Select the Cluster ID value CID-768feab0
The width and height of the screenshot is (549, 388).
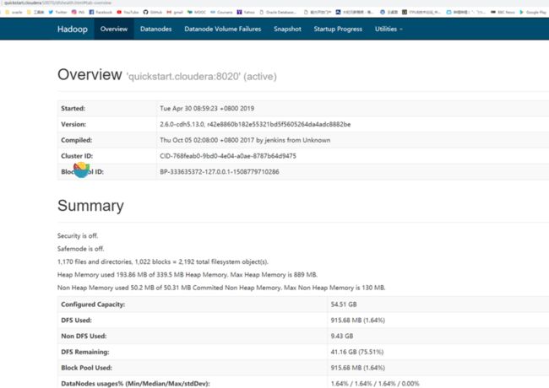coord(228,156)
